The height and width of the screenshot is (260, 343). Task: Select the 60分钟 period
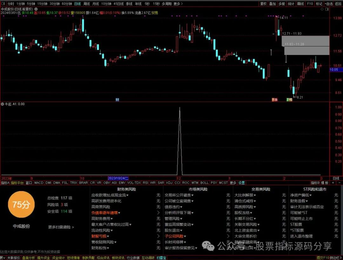[x=67, y=4]
